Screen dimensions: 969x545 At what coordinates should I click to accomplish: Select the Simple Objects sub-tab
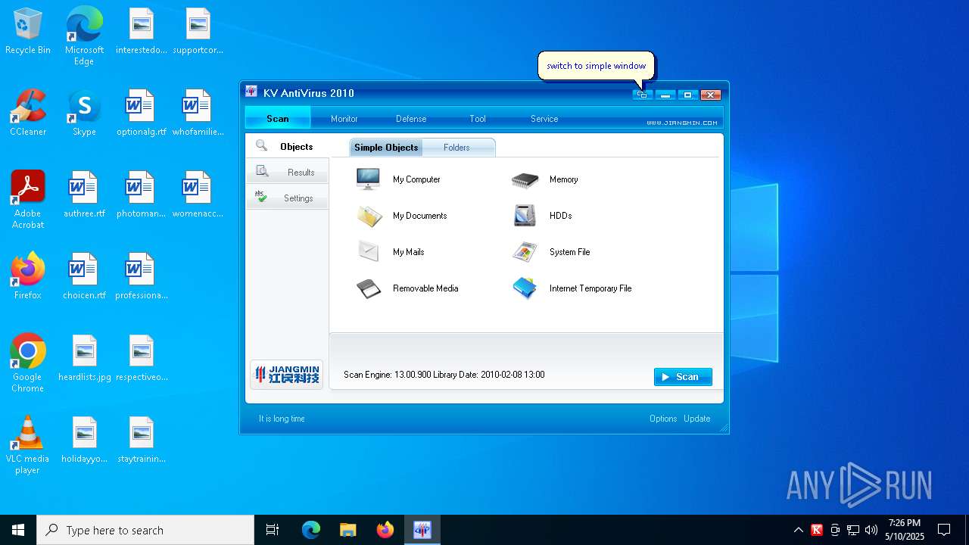pyautogui.click(x=386, y=148)
